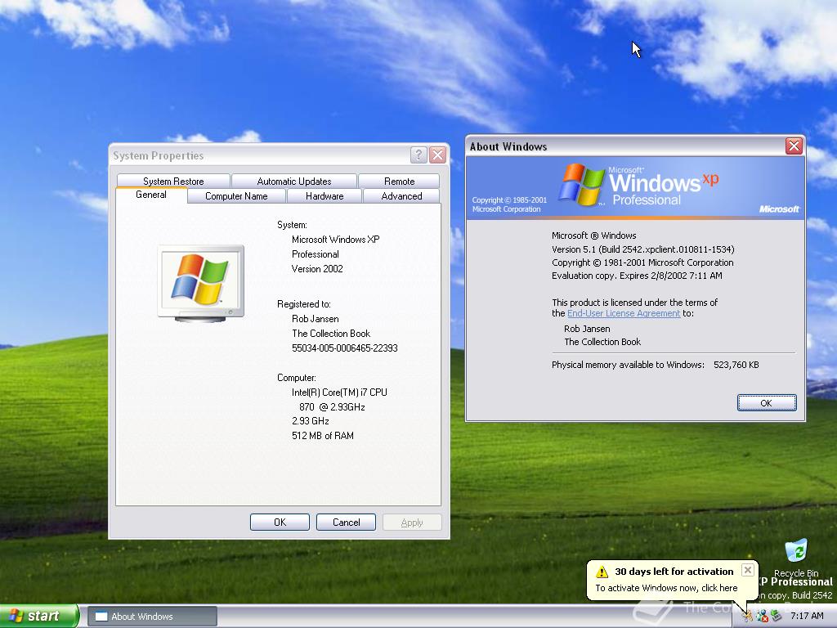Click the Windows XP Professional banner logo
The width and height of the screenshot is (837, 628).
638,185
